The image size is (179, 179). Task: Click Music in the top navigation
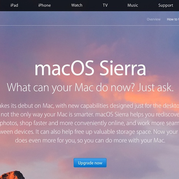pos(133,5)
